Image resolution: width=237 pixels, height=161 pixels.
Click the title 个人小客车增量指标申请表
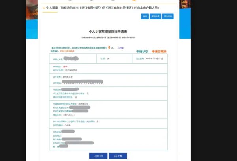click(x=108, y=32)
